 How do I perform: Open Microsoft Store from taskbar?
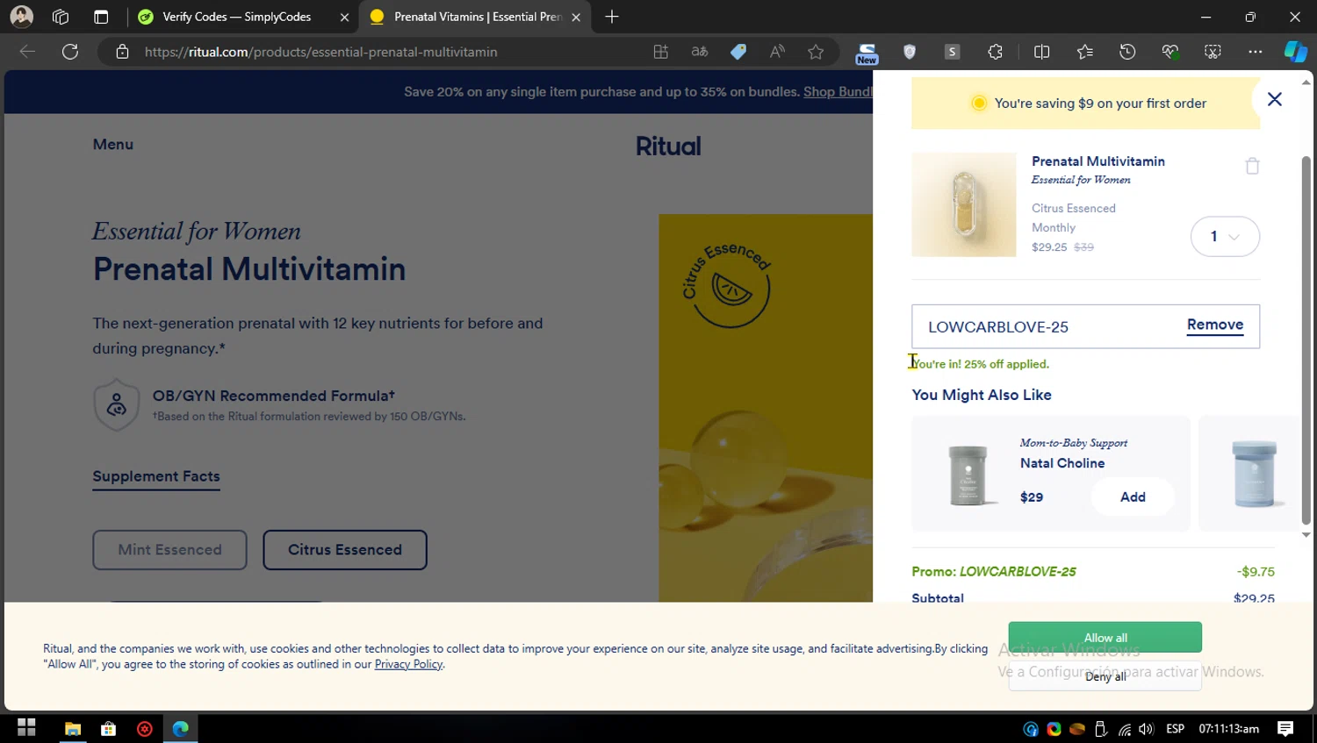coord(109,728)
